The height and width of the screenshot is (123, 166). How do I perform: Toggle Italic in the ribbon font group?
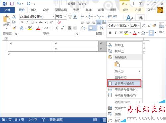pyautogui.click(x=27, y=22)
